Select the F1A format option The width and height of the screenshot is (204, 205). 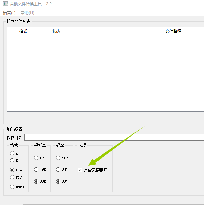(x=12, y=170)
